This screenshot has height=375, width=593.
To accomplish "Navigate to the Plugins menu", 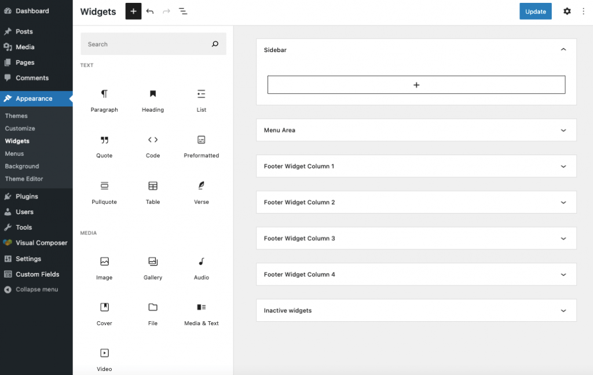I will (x=27, y=196).
